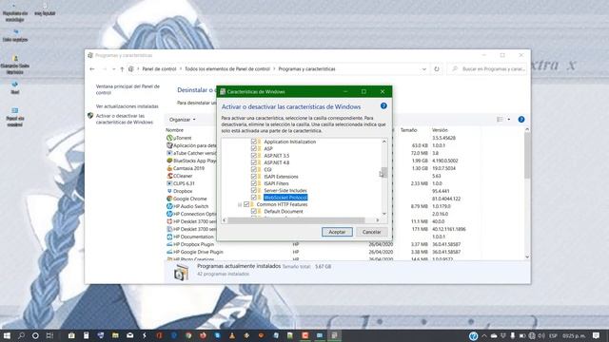Uncheck the ASP.NET 4.8 checkbox
Viewport: 609px width, 342px height.
coord(254,162)
